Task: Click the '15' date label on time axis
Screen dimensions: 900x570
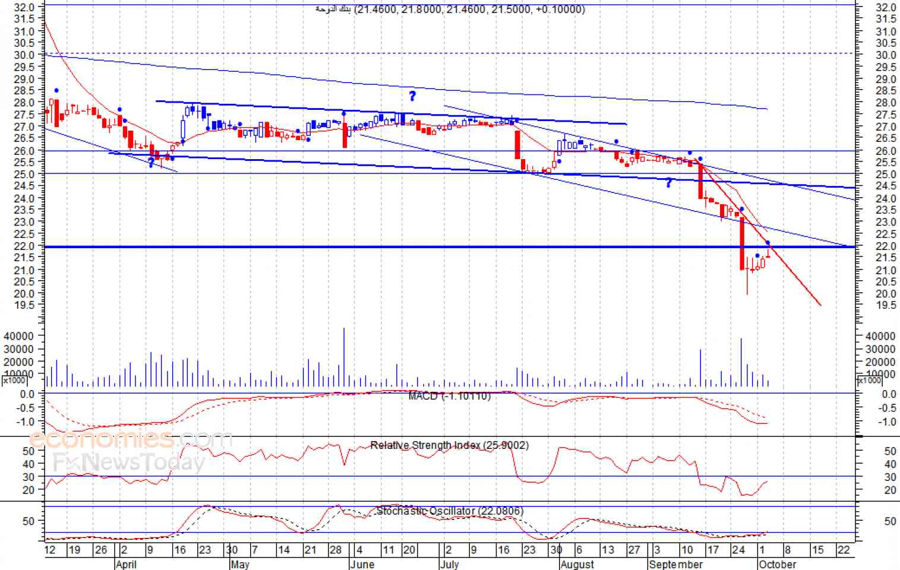Action: coord(817,550)
